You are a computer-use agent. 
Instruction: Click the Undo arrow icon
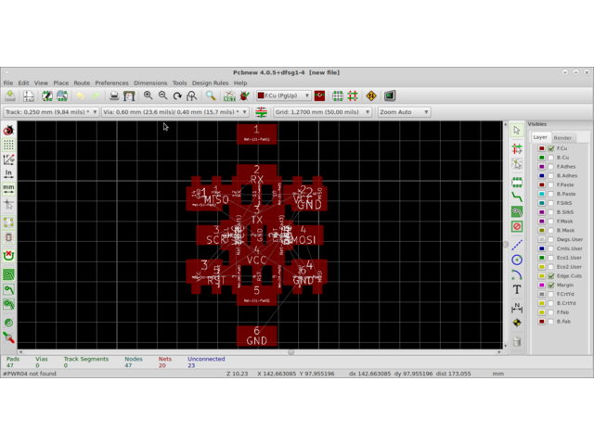(x=81, y=96)
